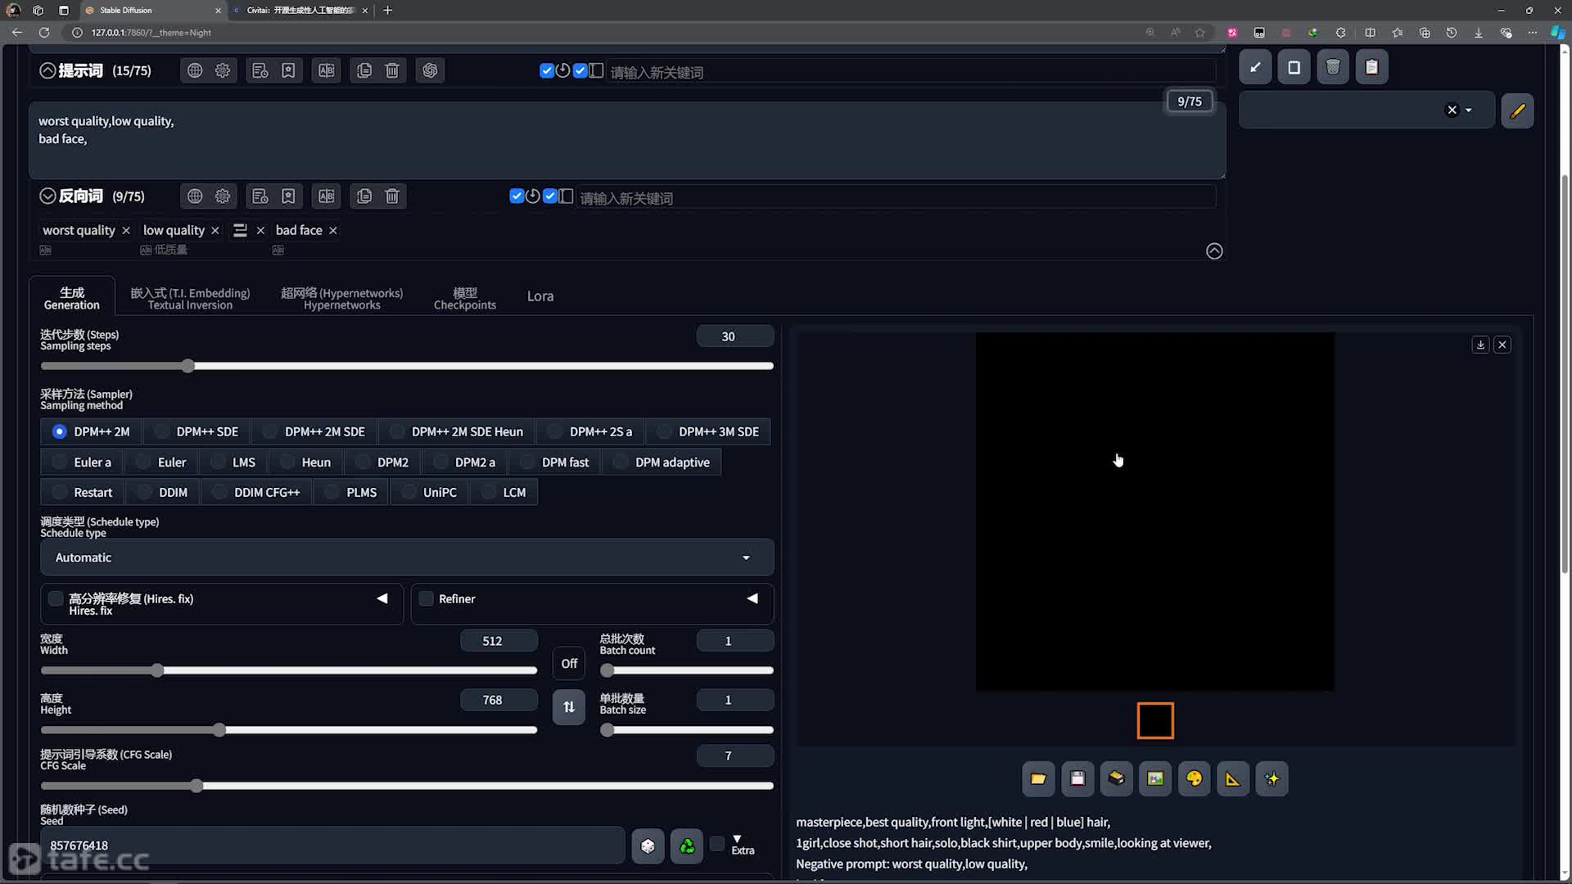Viewport: 1572px width, 884px height.
Task: Enable the Refiner checkbox
Action: click(426, 598)
